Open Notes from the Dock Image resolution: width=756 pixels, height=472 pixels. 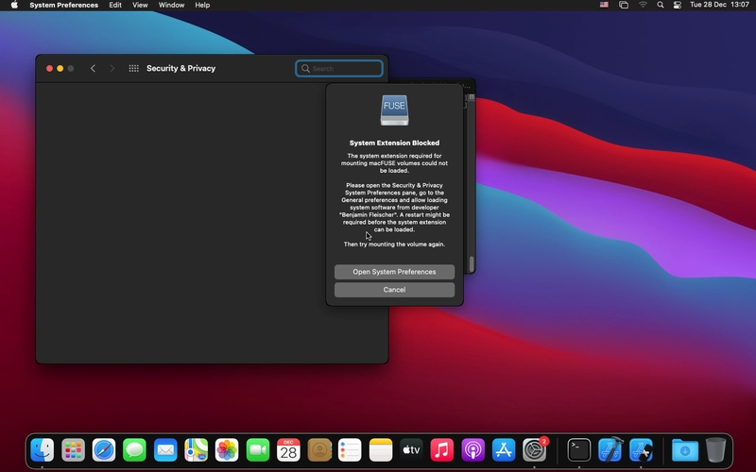pyautogui.click(x=381, y=450)
